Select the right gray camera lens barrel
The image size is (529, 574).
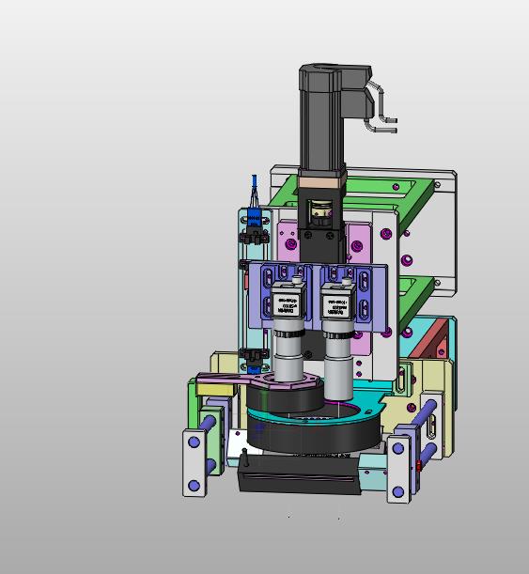(x=338, y=361)
